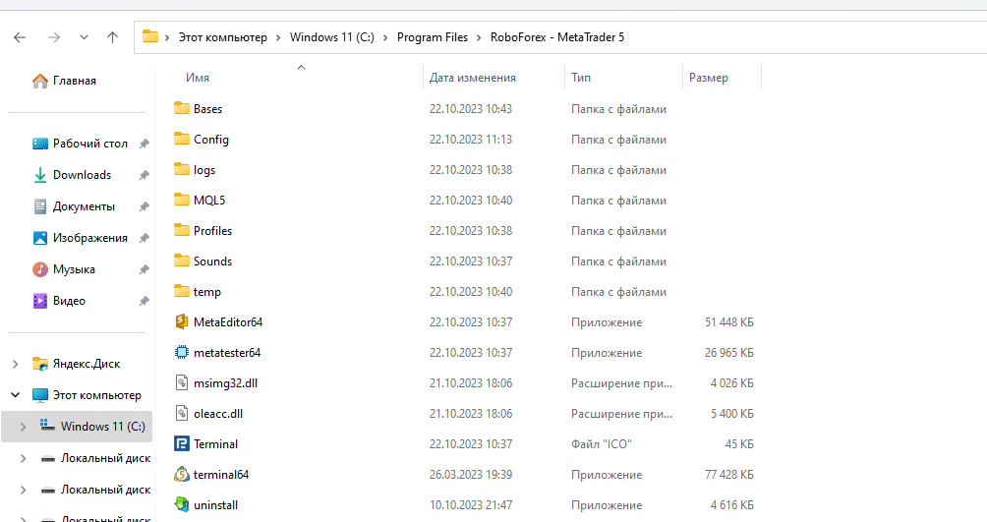Image resolution: width=987 pixels, height=522 pixels.
Task: Sort by 'Дата изменения' column header
Action: 472,78
